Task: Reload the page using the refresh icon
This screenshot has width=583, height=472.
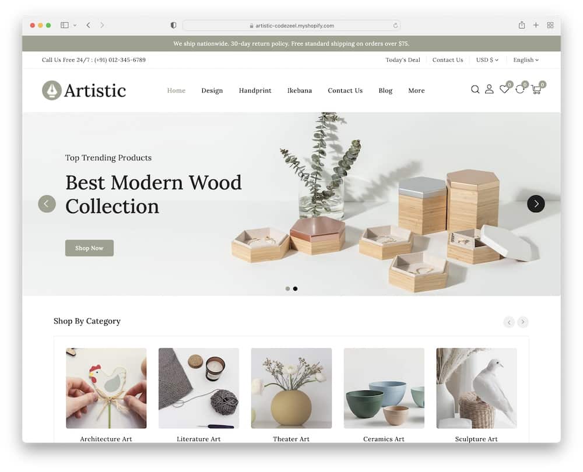Action: pyautogui.click(x=395, y=26)
